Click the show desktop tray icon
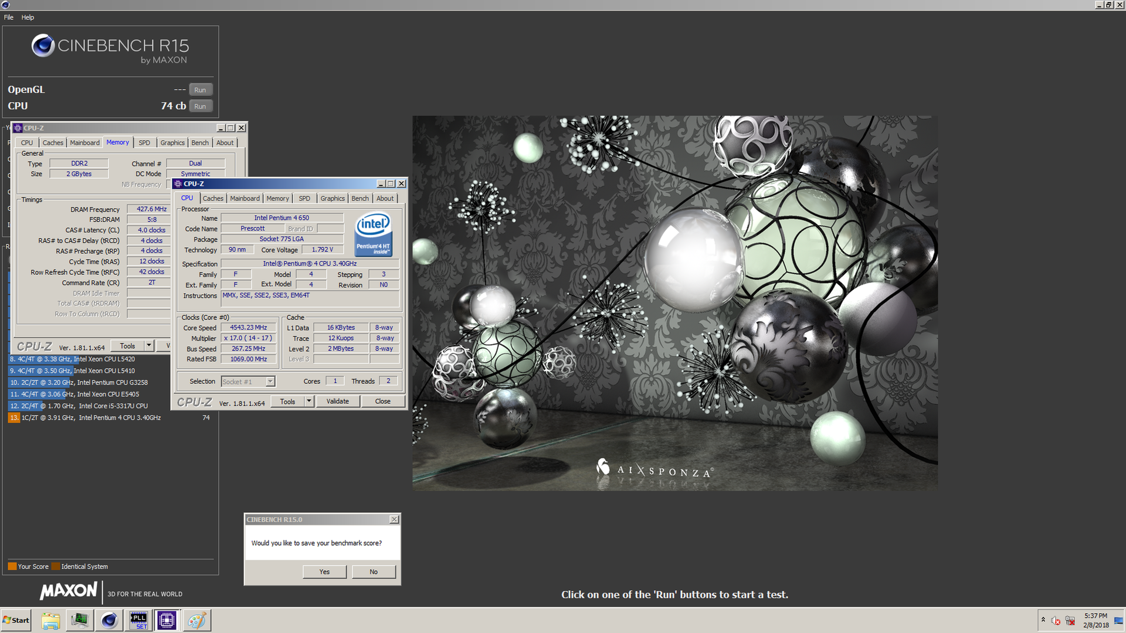This screenshot has height=633, width=1126. [x=1118, y=620]
